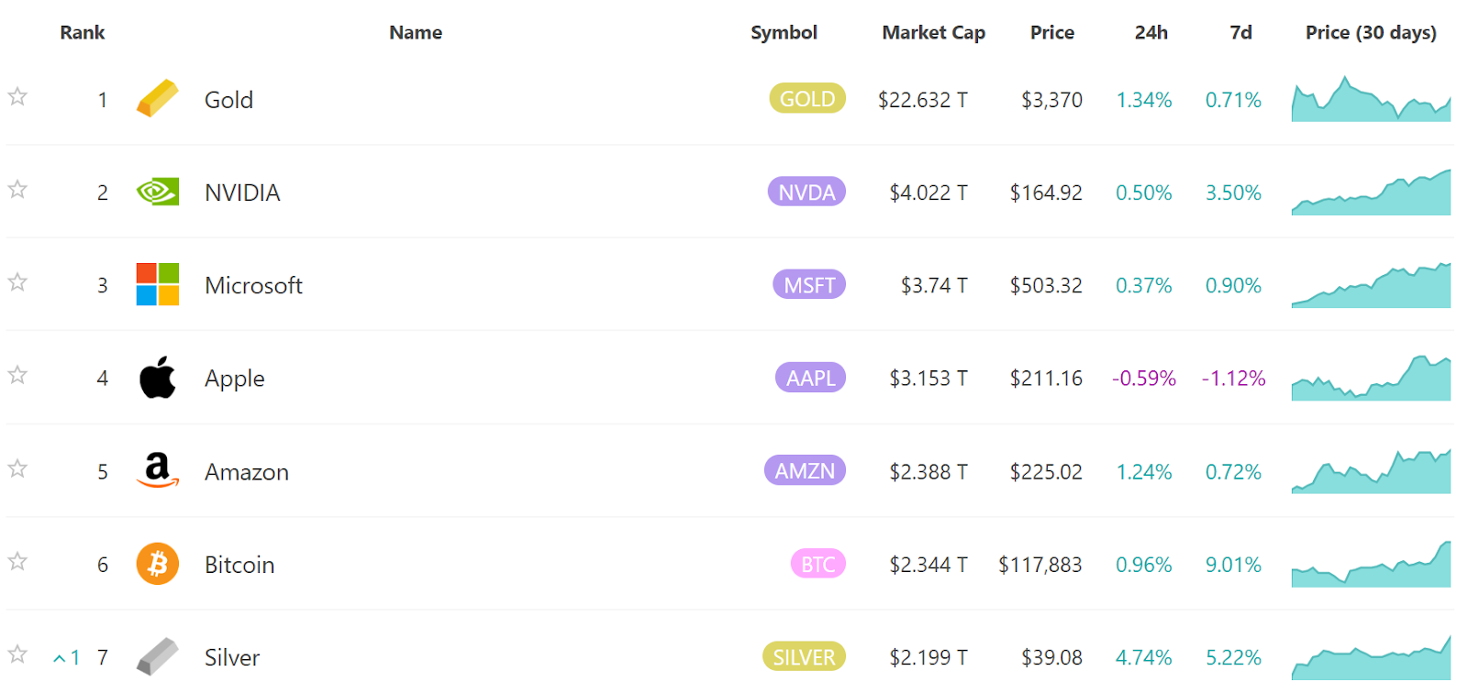Viewport: 1468px width, 693px height.
Task: Open Apple's 30-day price chart
Action: (x=1371, y=378)
